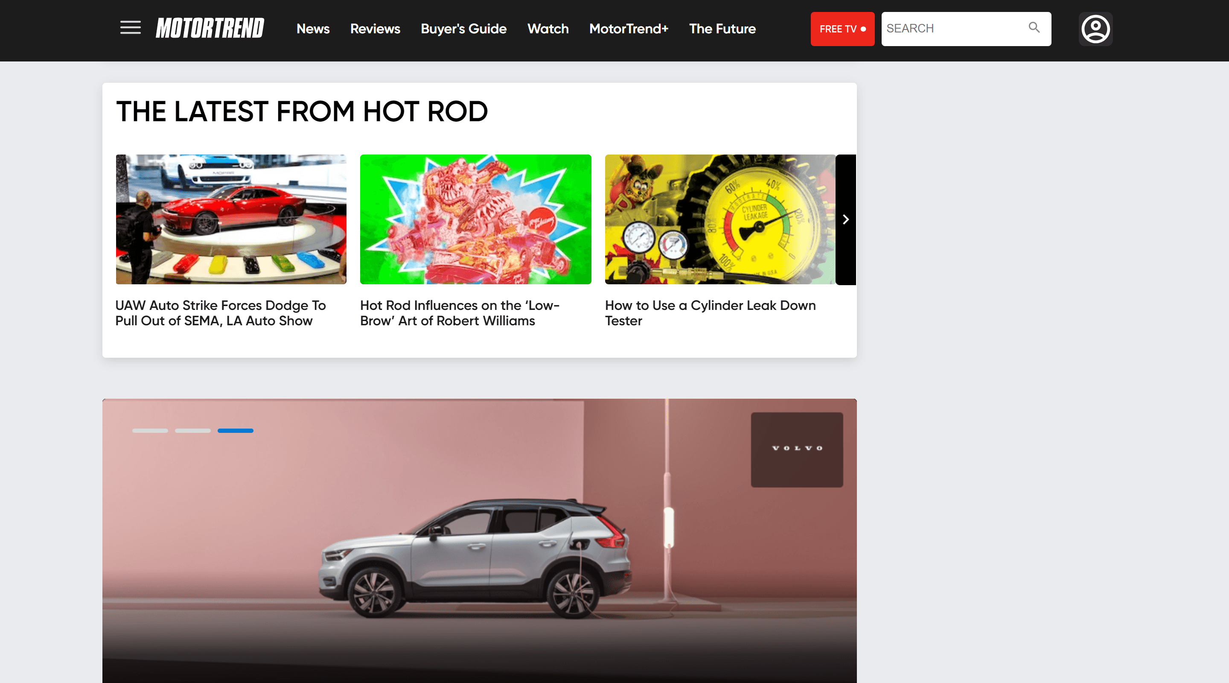The width and height of the screenshot is (1229, 683).
Task: Click THE LATEST FROM HOT ROD heading
Action: pyautogui.click(x=302, y=111)
